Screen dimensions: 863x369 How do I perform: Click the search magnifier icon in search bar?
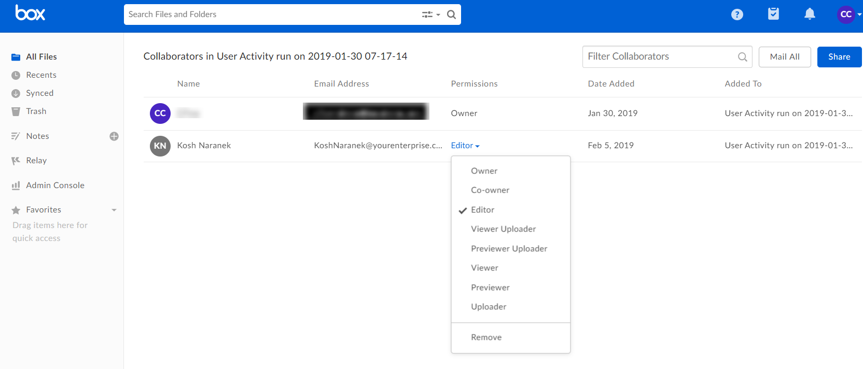click(451, 15)
